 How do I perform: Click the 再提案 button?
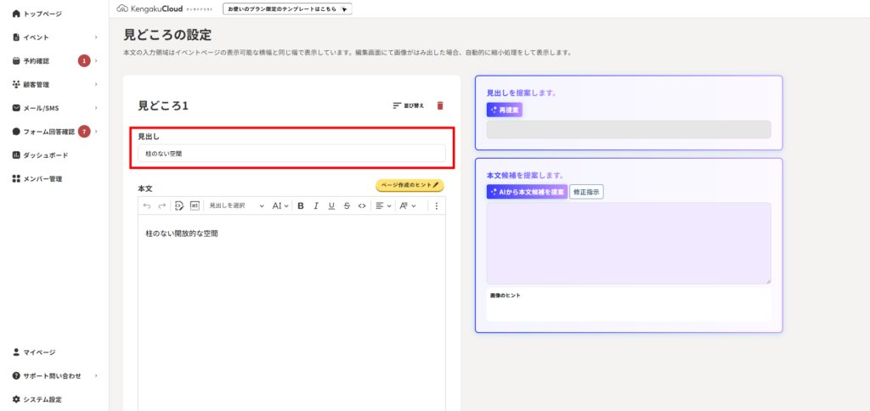tap(505, 110)
